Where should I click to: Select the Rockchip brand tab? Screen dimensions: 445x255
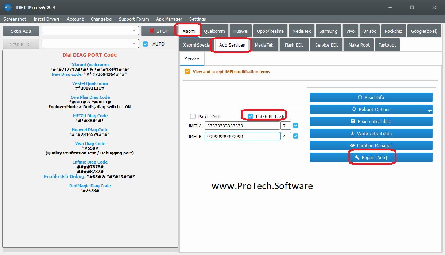(394, 31)
